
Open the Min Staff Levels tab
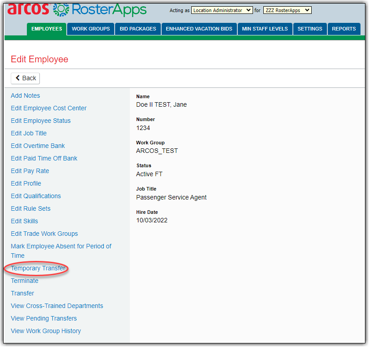tap(265, 29)
